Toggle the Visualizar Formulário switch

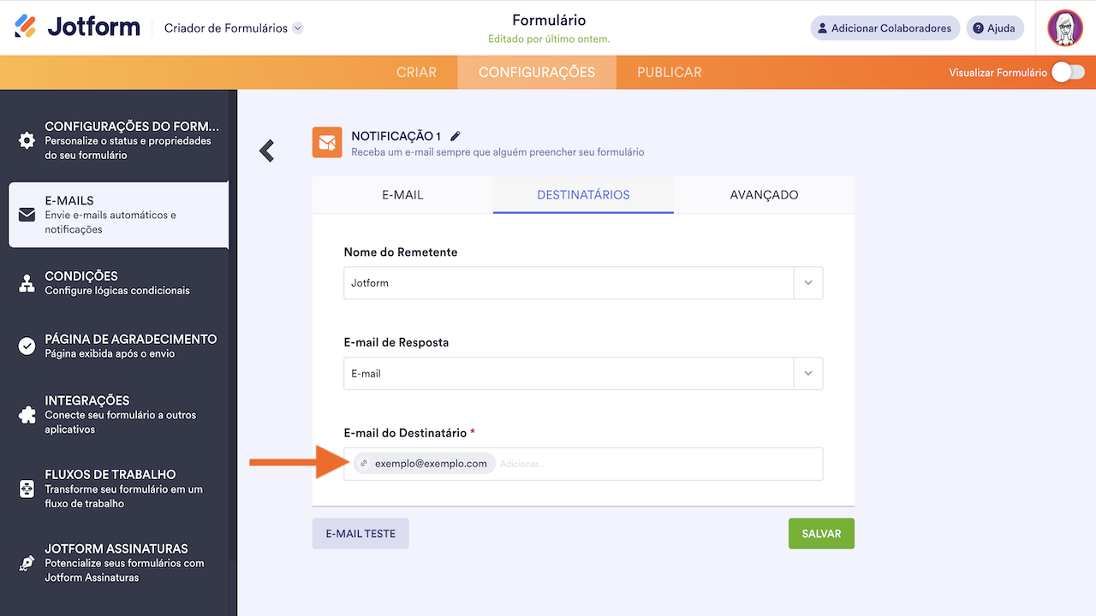point(1068,73)
